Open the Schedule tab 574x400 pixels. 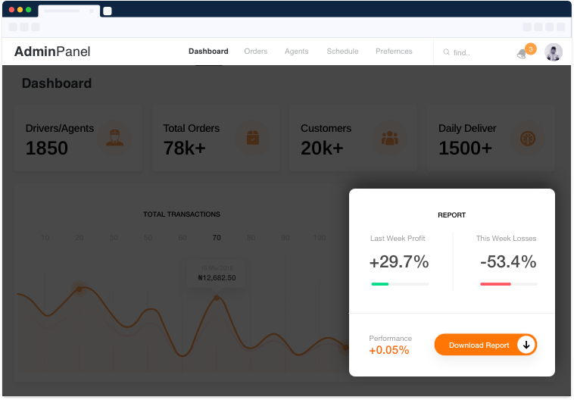click(x=342, y=52)
